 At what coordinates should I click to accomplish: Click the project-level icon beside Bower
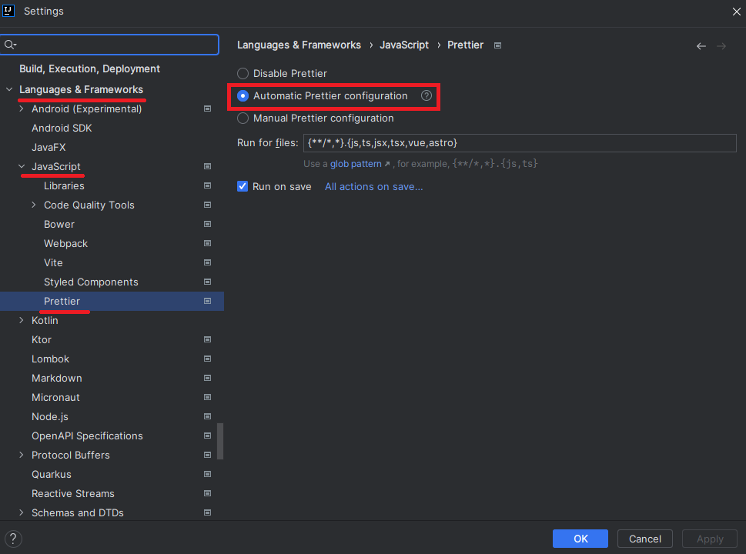pyautogui.click(x=207, y=225)
